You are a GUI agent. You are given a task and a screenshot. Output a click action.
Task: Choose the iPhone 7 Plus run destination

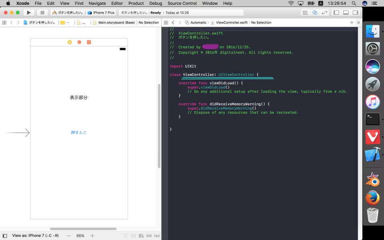click(101, 12)
